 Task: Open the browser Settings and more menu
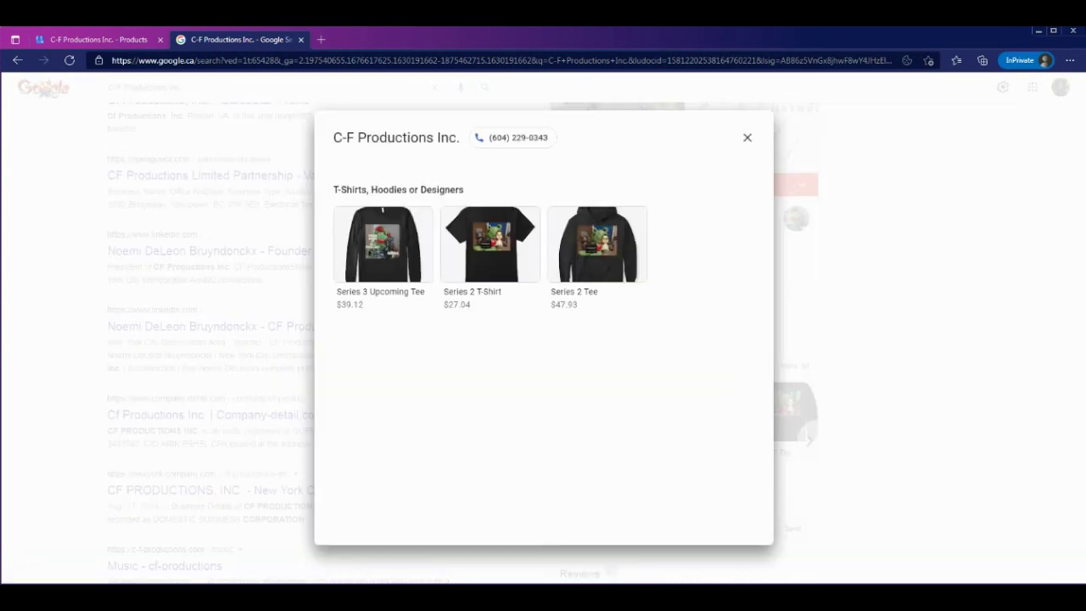[x=1070, y=60]
